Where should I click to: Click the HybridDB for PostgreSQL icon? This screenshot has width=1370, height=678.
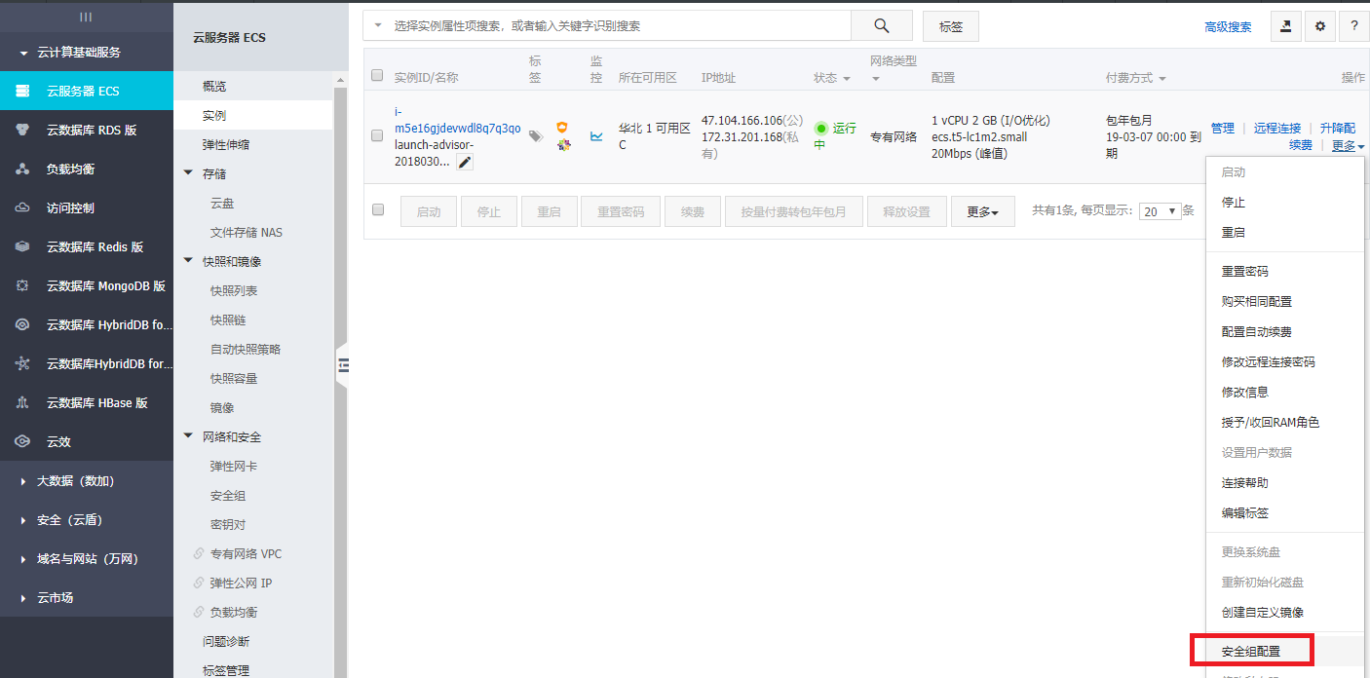point(22,324)
